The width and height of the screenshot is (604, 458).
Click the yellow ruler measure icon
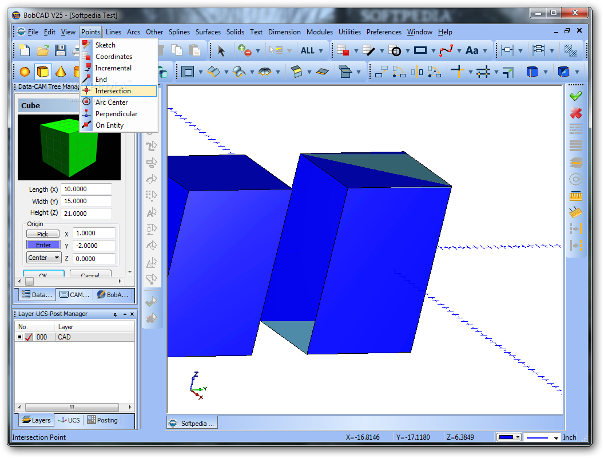tap(576, 196)
